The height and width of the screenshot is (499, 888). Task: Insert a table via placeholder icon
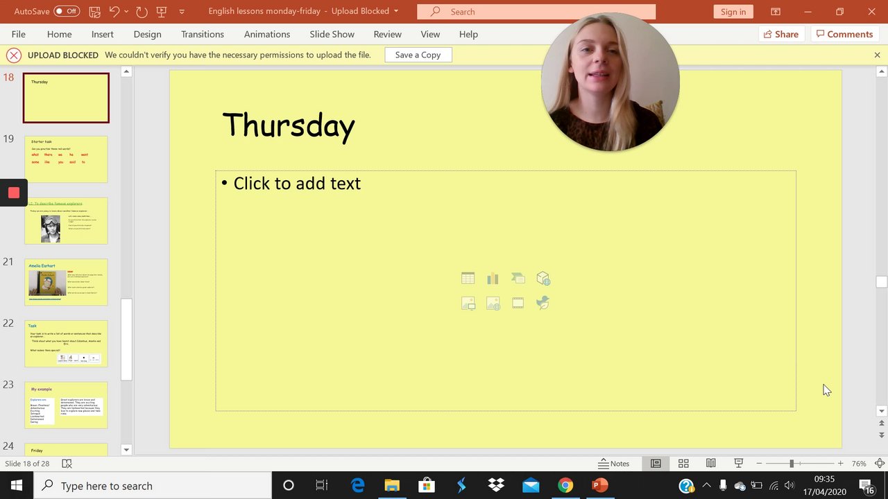[468, 279]
